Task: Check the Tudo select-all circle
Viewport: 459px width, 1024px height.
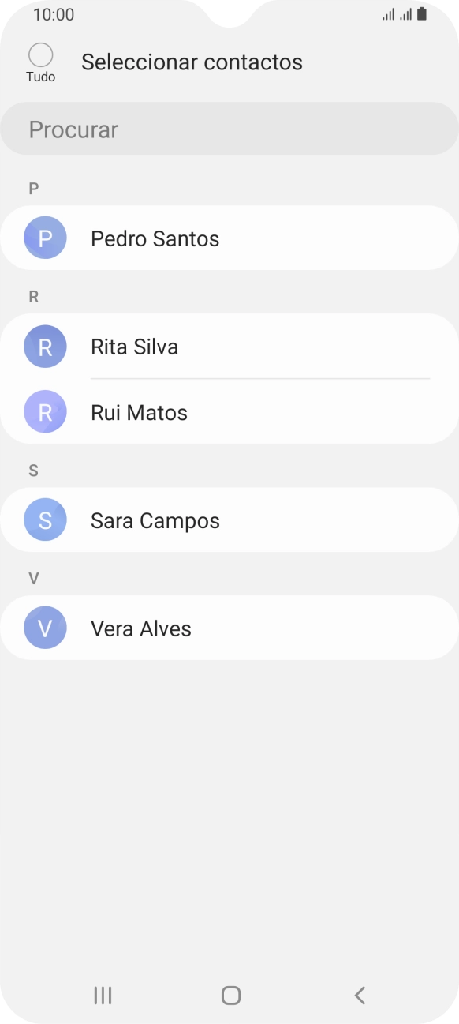Action: [x=39, y=54]
